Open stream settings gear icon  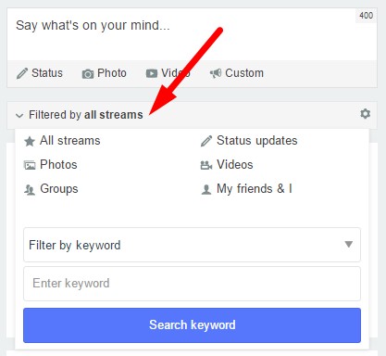(x=366, y=114)
